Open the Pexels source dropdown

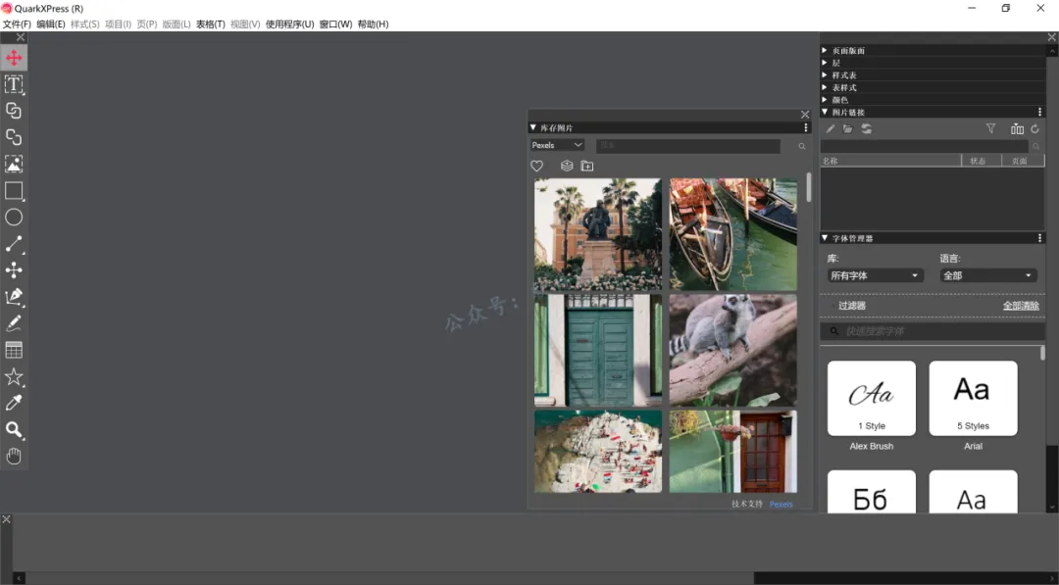click(x=557, y=145)
